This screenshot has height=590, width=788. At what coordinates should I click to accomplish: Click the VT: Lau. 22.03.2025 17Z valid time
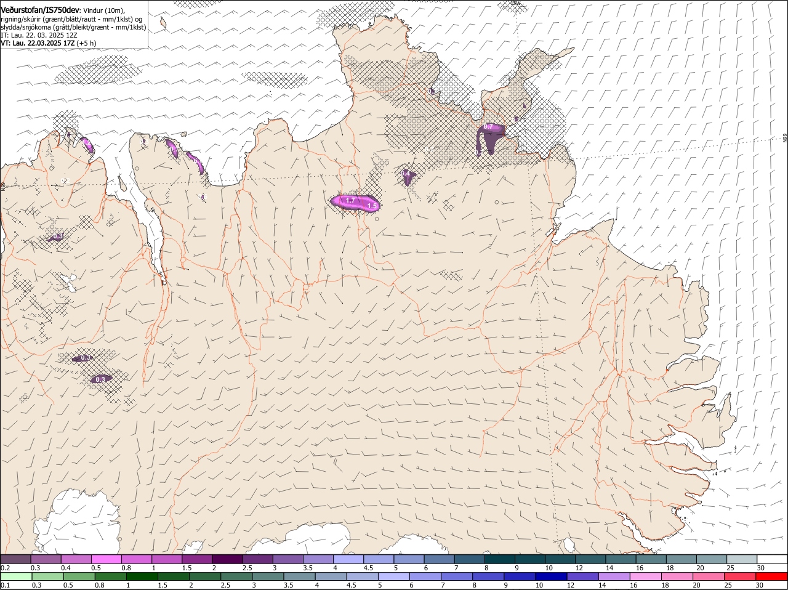click(38, 44)
